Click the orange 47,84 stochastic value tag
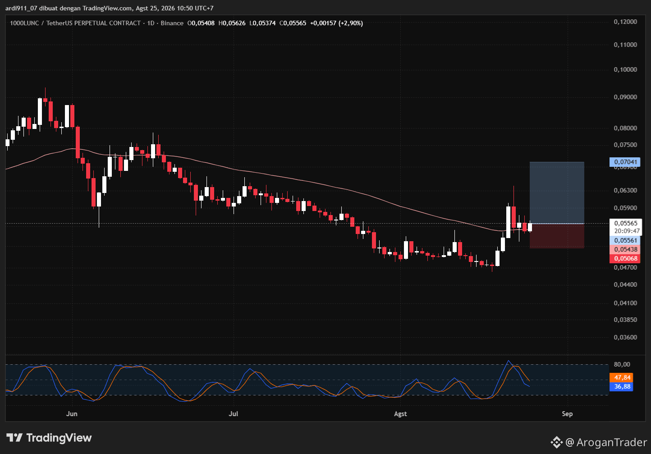The image size is (651, 454). click(621, 377)
